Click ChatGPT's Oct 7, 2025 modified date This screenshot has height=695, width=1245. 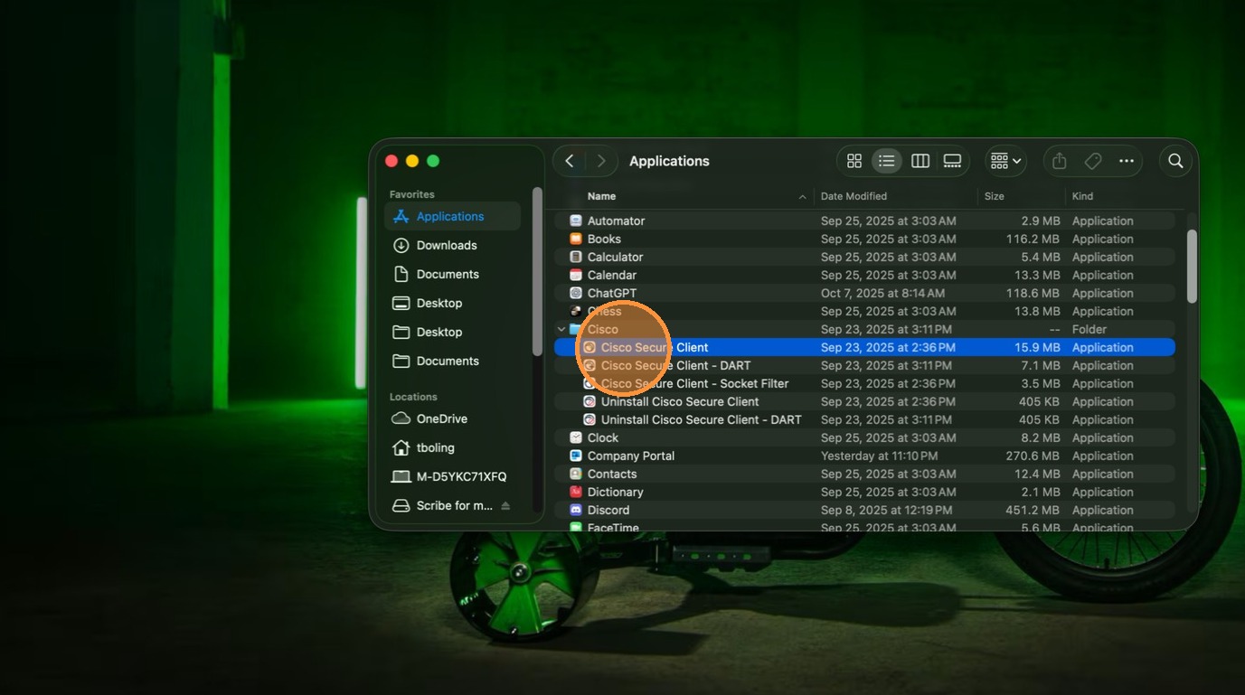click(882, 293)
